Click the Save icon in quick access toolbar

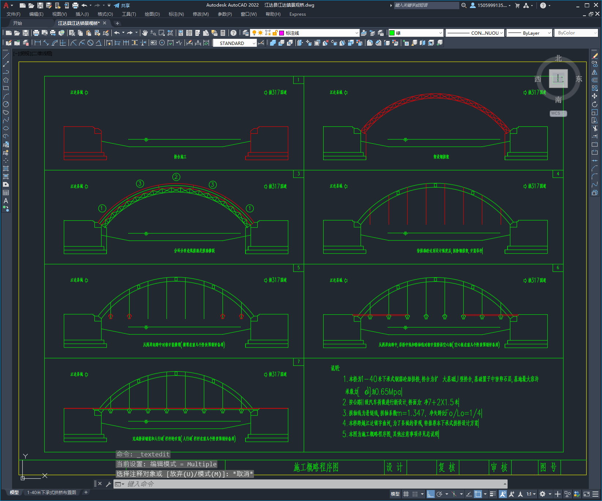point(40,5)
